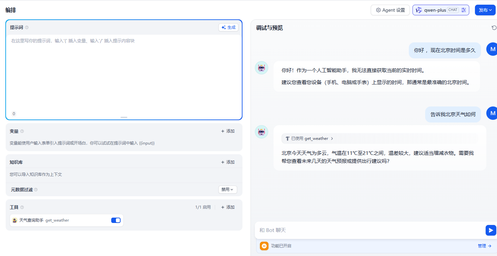Viewport: 497px width, 256px height.
Task: Add a knowledge base in 知识库 section
Action: pos(228,162)
